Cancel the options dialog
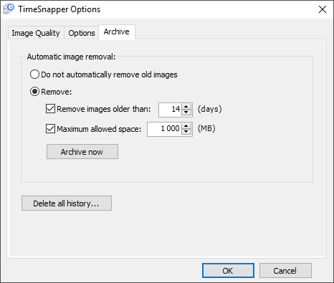This screenshot has height=283, width=334. point(285,271)
